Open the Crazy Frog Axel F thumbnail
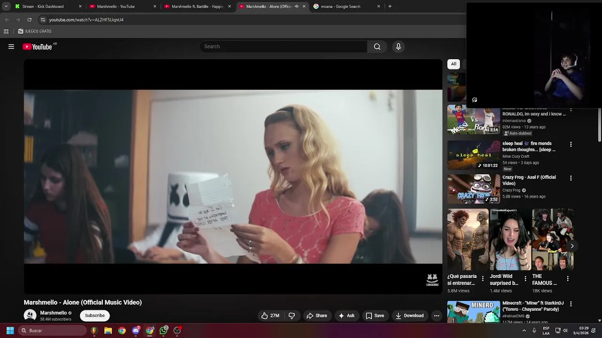The image size is (602, 338). click(x=474, y=189)
